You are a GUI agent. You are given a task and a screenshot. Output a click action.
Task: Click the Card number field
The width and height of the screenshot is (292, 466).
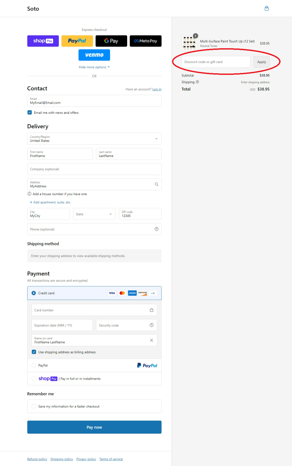pos(94,310)
